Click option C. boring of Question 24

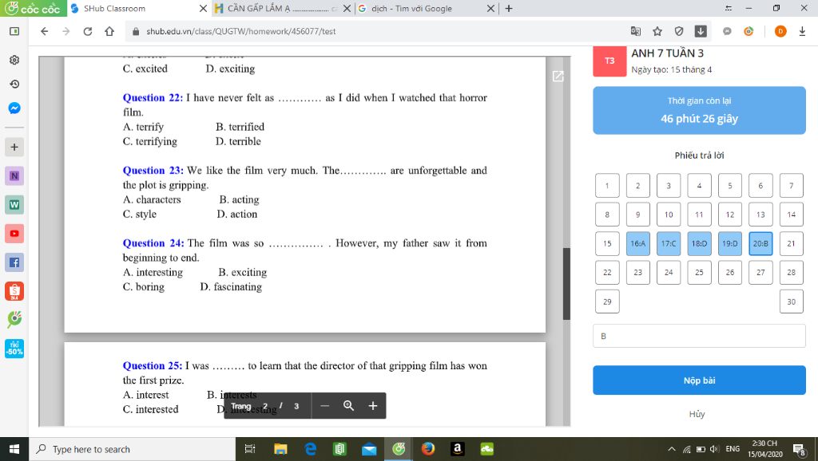pyautogui.click(x=144, y=287)
